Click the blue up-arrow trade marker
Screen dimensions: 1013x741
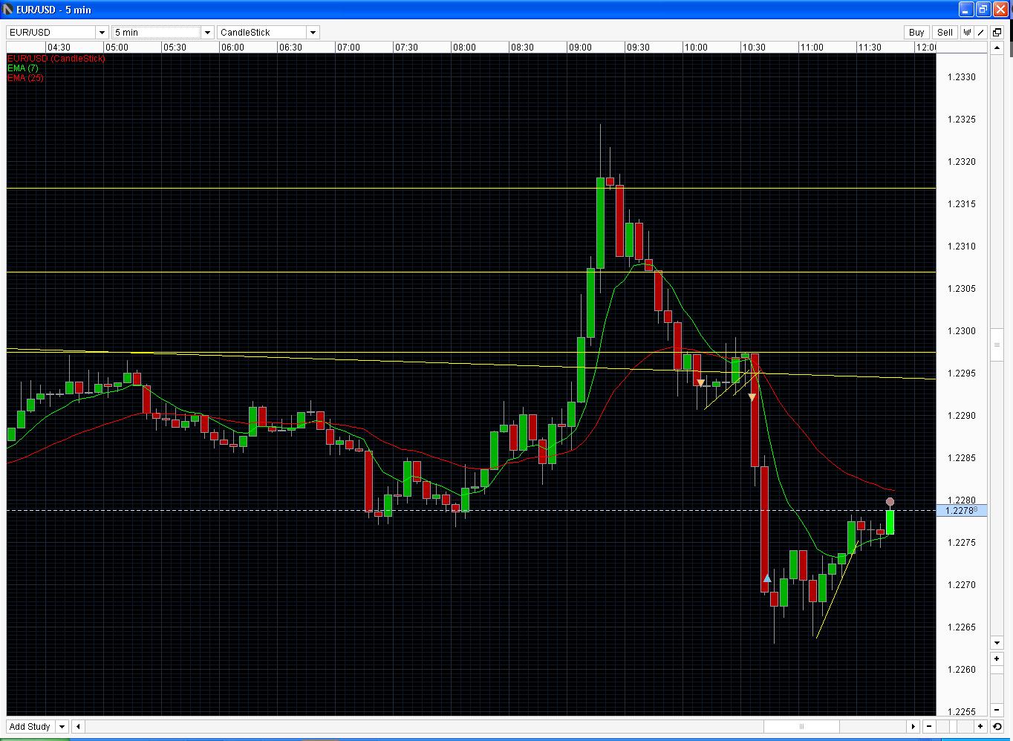767,578
